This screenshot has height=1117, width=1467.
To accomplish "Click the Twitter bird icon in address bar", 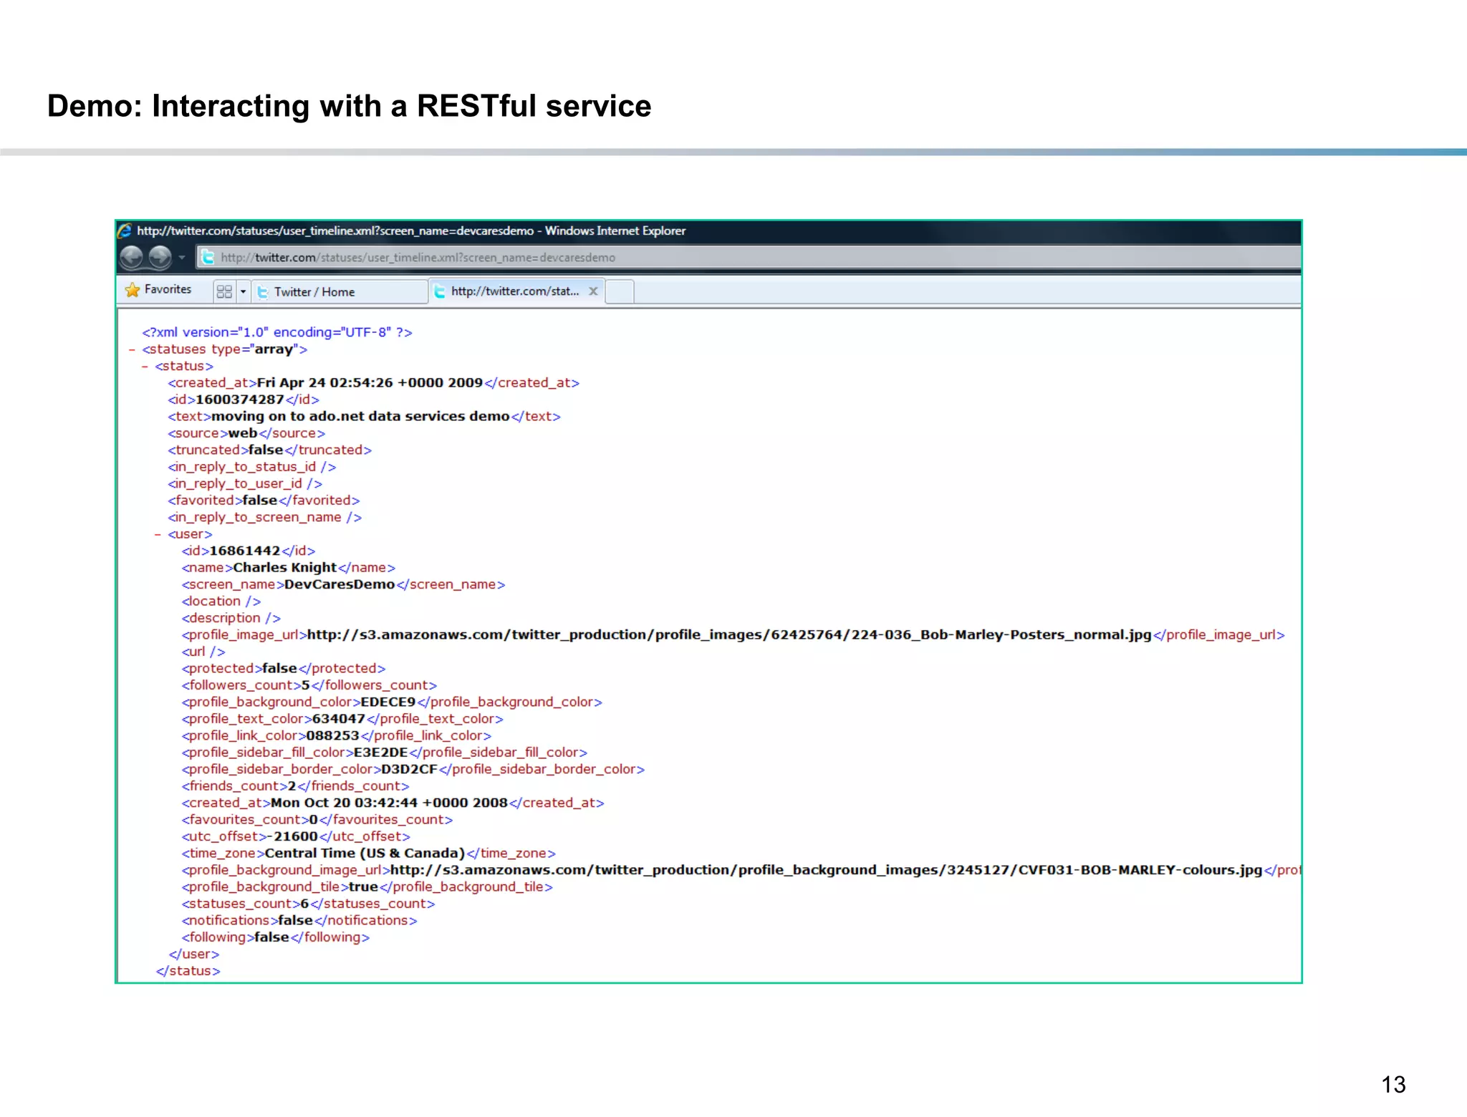I will [x=208, y=257].
